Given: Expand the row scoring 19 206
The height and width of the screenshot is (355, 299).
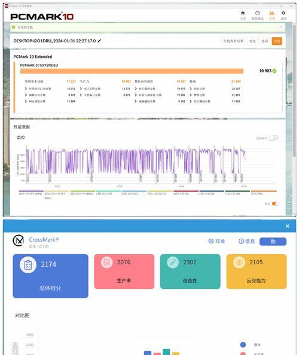Looking at the screenshot, I should [x=136, y=95].
